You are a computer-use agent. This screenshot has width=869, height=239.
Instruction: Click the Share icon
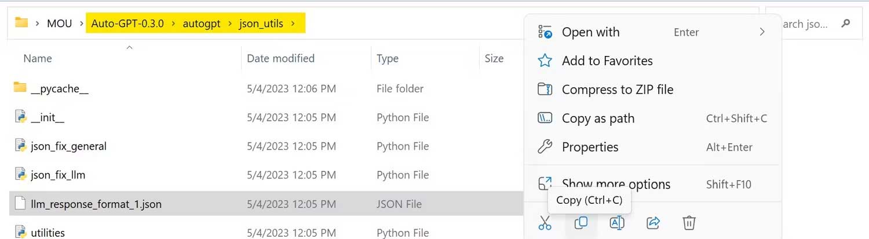point(653,223)
